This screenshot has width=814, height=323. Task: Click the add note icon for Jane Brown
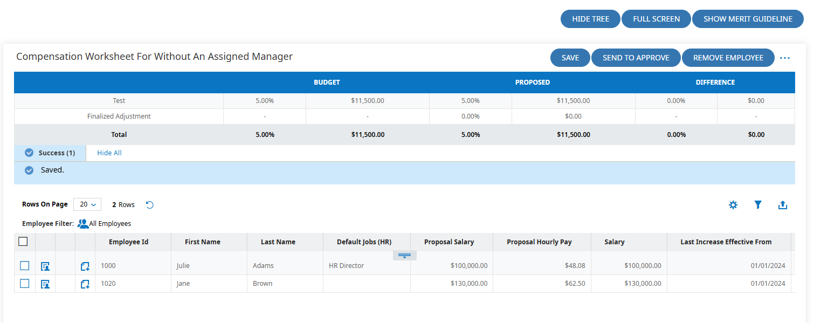(85, 284)
